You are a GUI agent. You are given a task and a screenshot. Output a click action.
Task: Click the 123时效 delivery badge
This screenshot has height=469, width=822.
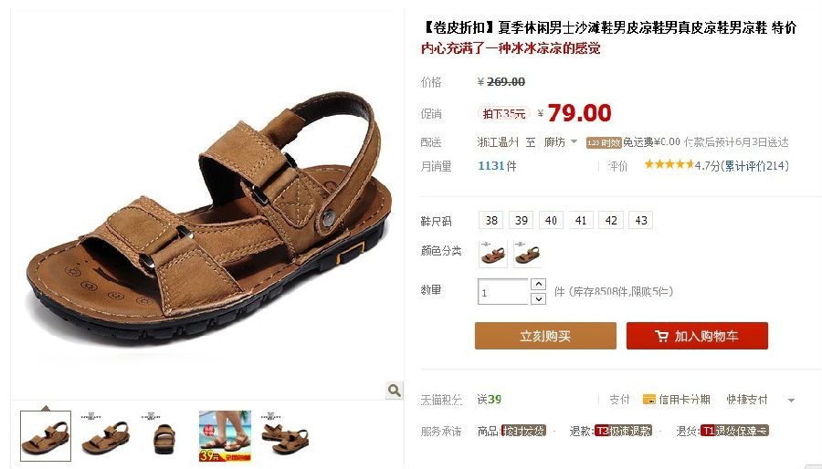pos(604,142)
